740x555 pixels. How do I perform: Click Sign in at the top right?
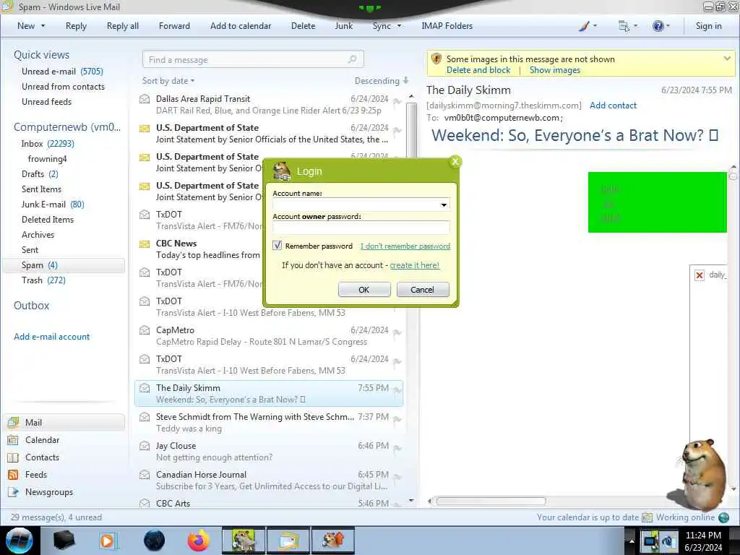coord(708,26)
